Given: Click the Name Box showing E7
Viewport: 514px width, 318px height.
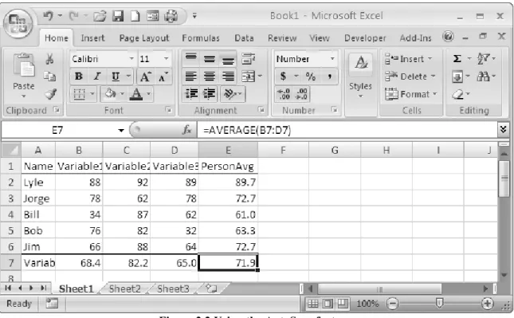Looking at the screenshot, I should point(57,131).
